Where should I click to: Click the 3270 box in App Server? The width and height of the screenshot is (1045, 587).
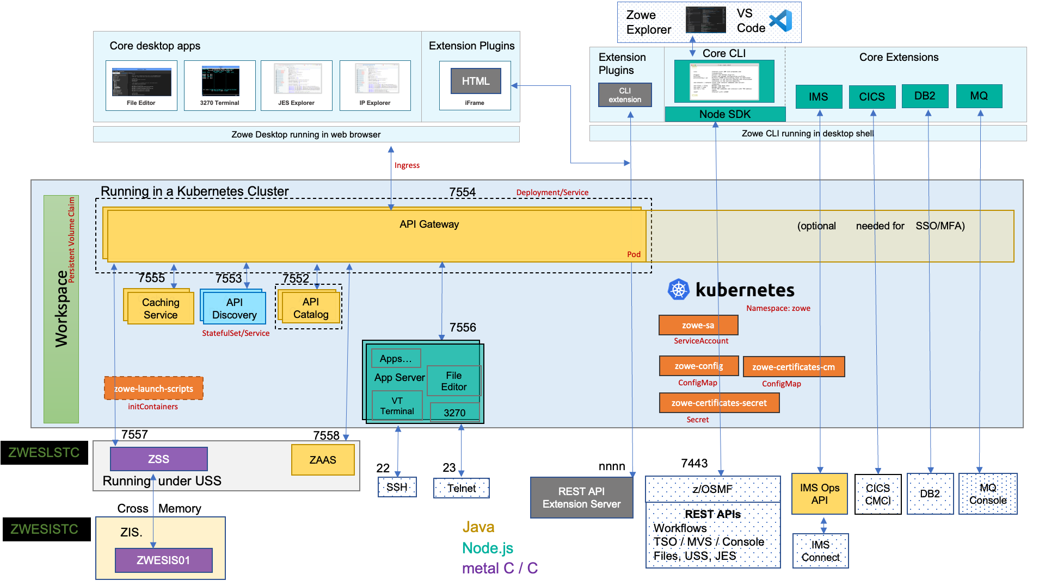[x=454, y=413]
